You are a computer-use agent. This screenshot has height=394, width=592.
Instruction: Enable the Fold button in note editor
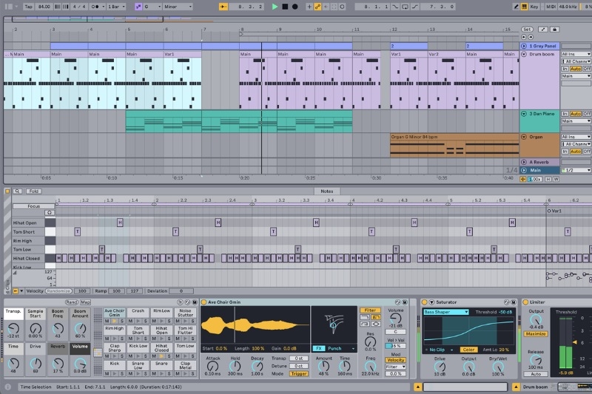33,191
